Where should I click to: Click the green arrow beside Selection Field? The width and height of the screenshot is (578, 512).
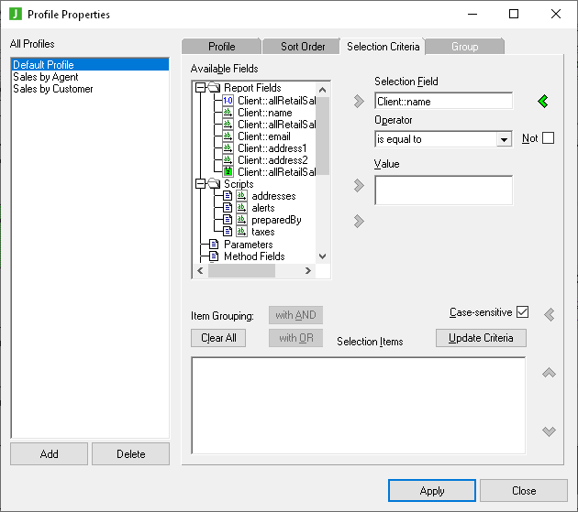point(542,102)
